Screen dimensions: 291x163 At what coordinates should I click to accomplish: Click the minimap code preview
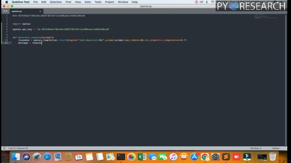click(x=266, y=17)
